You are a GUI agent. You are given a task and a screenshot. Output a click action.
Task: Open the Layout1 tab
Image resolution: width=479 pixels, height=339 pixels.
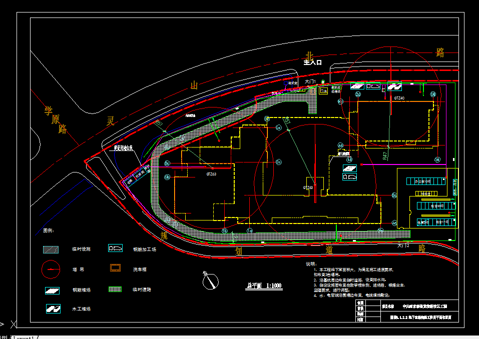24,337
